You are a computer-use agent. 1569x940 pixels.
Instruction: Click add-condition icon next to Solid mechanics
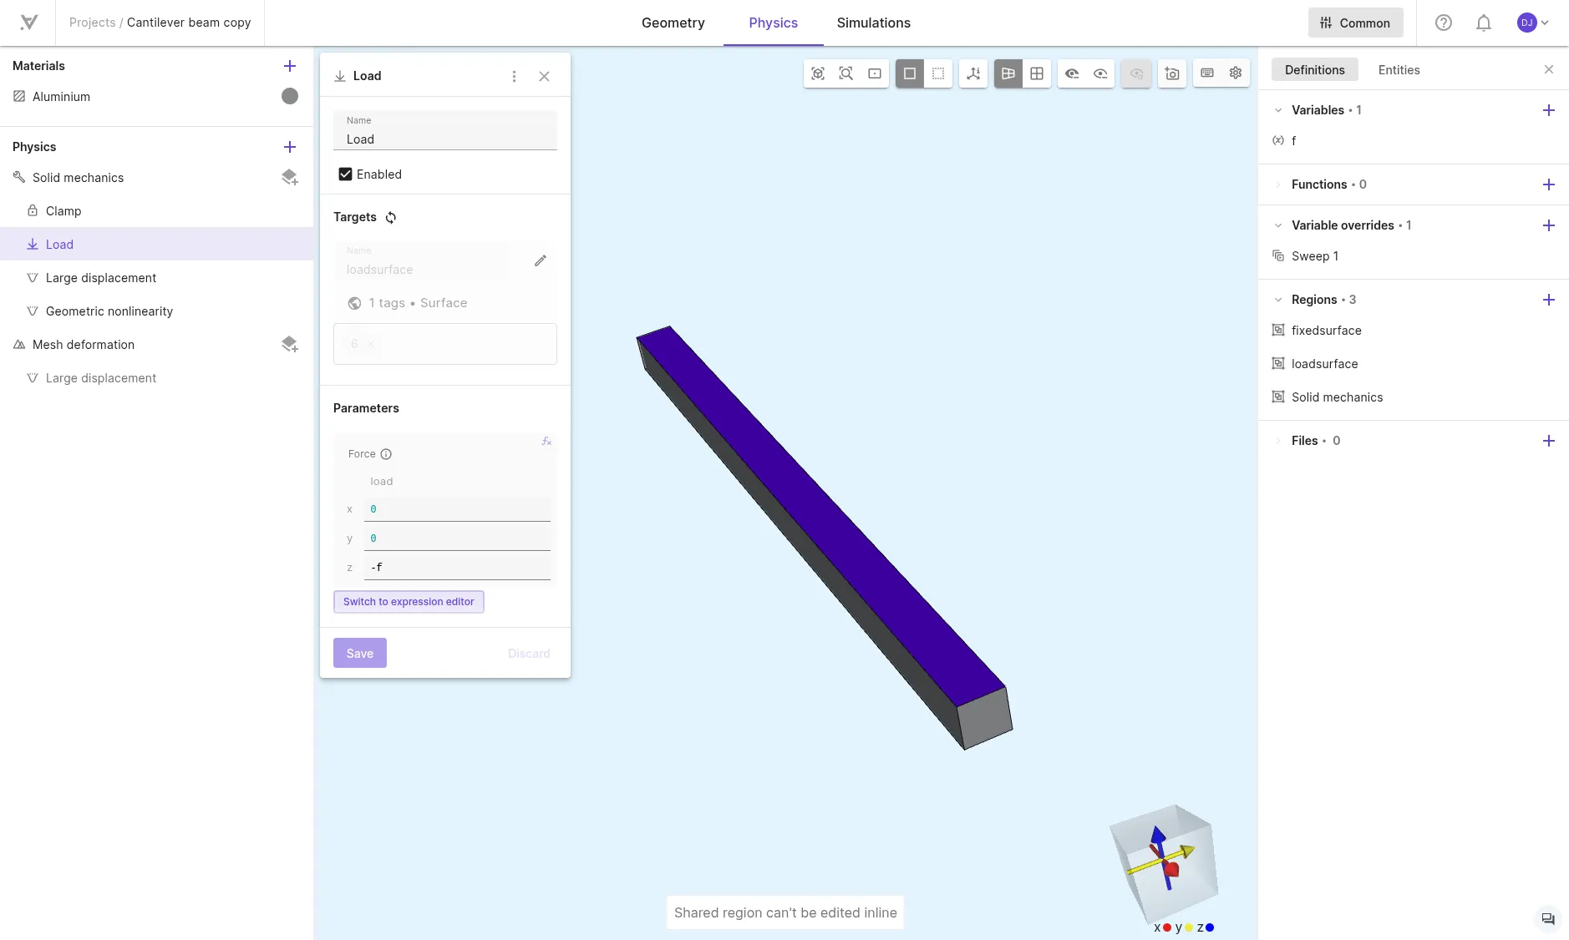(x=290, y=178)
